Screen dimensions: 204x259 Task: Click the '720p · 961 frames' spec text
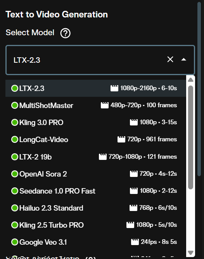click(152, 139)
